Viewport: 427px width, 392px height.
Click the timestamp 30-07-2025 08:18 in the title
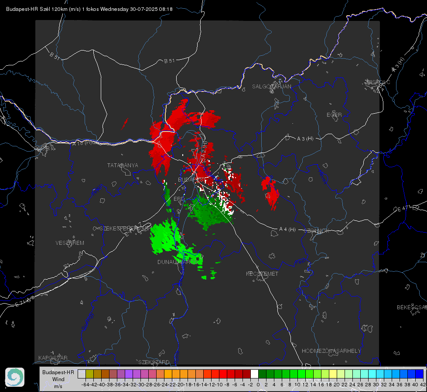[x=151, y=9]
